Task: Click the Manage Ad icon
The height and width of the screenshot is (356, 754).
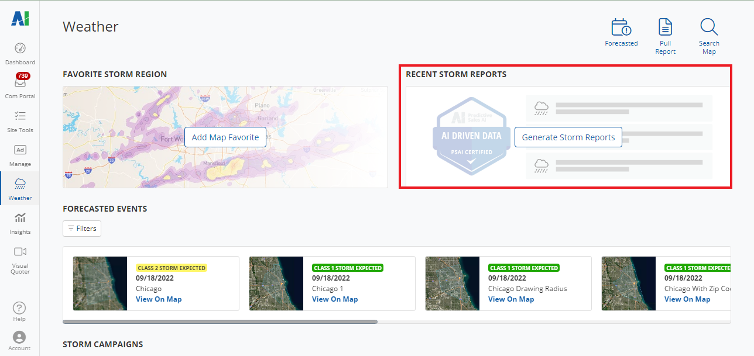Action: point(20,150)
